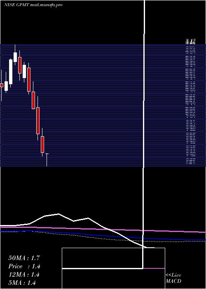Click the 'NYSE GPMT mail.munafa.pro' chart title

coord(33,5)
